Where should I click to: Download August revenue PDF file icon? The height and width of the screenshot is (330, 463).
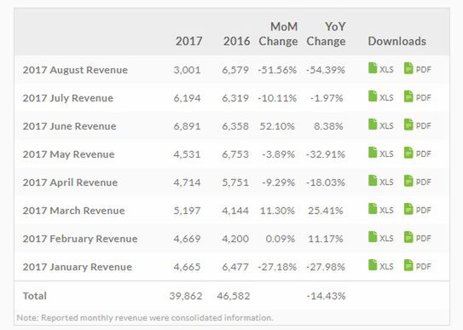pyautogui.click(x=408, y=68)
